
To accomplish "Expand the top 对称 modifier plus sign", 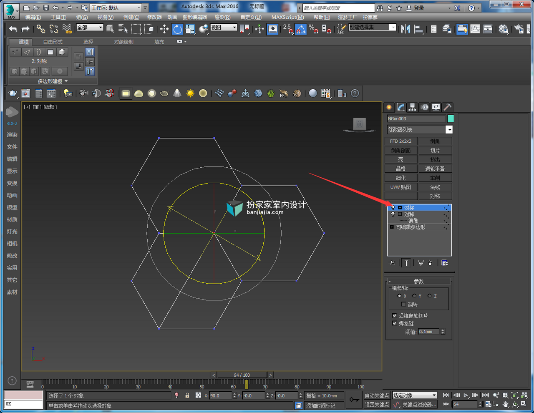I will click(400, 208).
